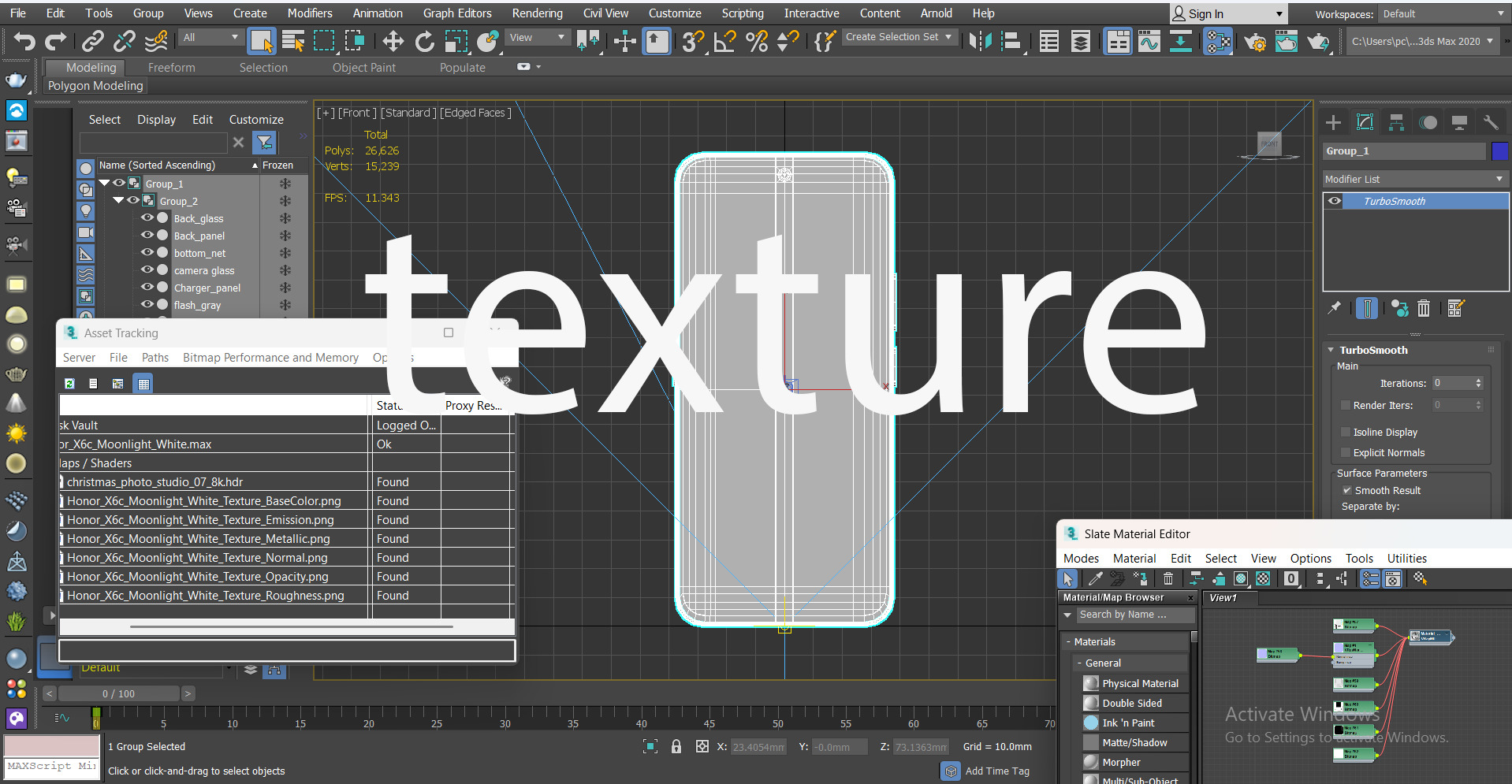Collapse the Group_2 tree node
This screenshot has height=784, width=1512.
tap(118, 200)
